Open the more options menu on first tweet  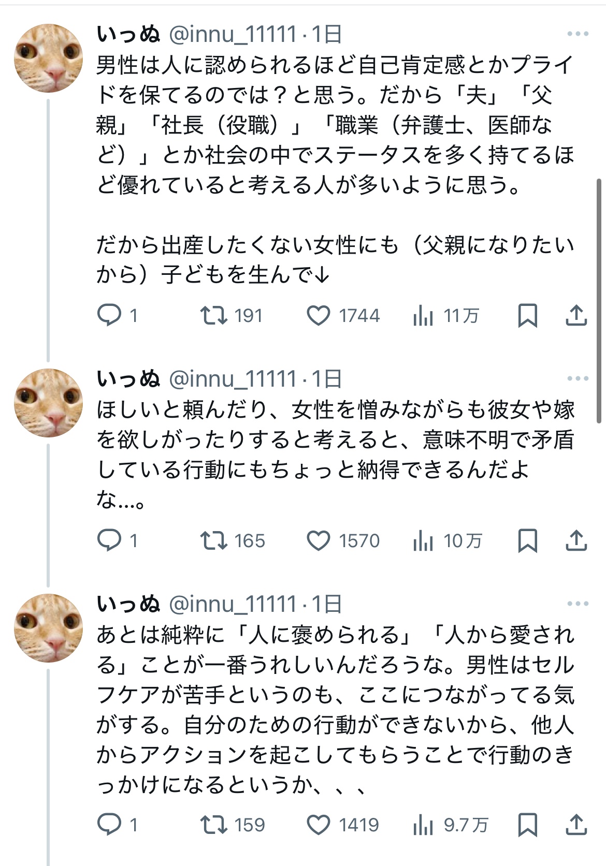tap(578, 34)
